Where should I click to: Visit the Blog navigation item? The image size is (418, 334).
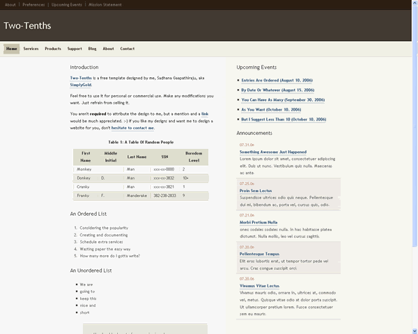93,49
